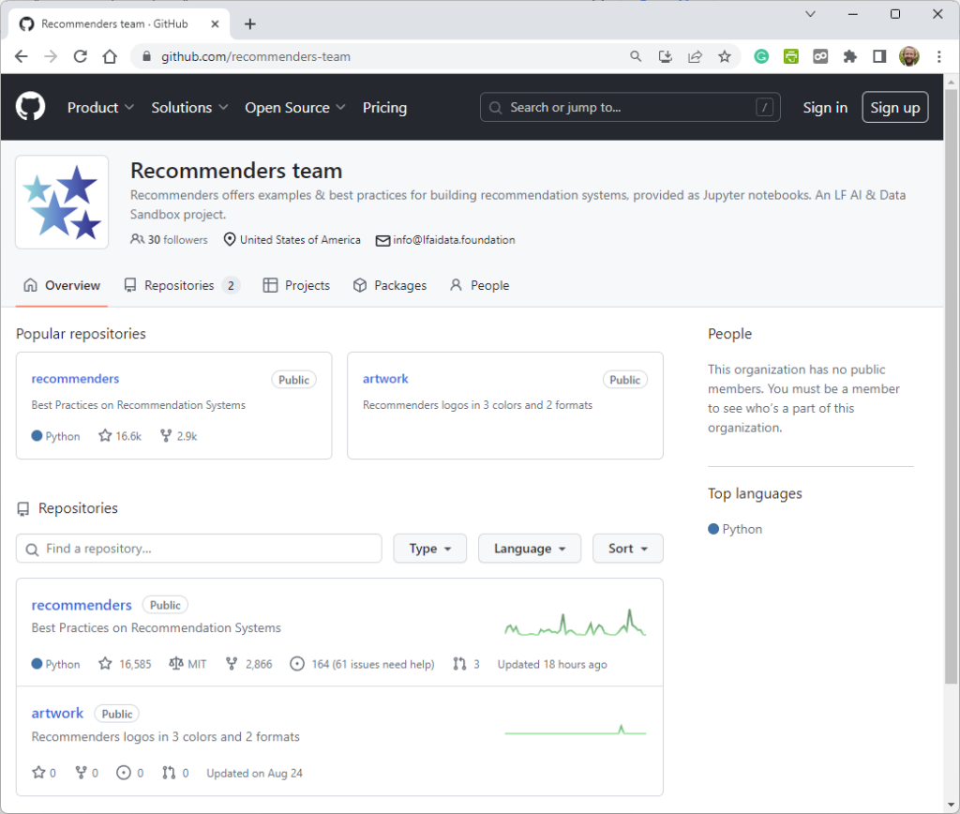Expand the Solutions dropdown menu
The width and height of the screenshot is (960, 814).
[x=189, y=107]
